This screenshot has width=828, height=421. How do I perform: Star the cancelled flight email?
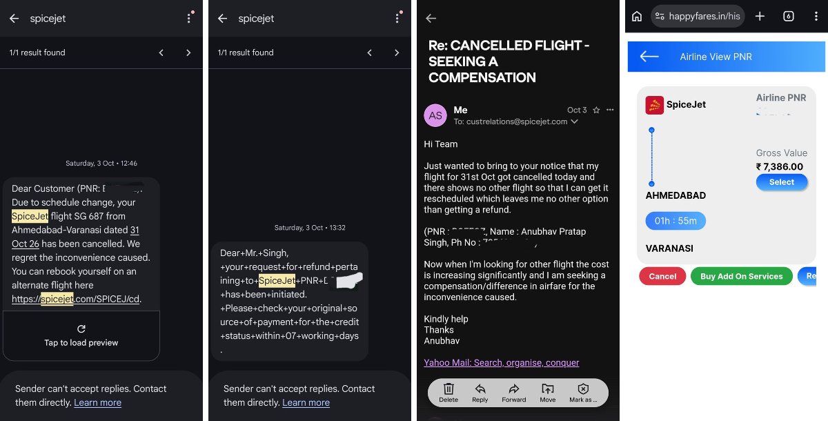point(596,110)
